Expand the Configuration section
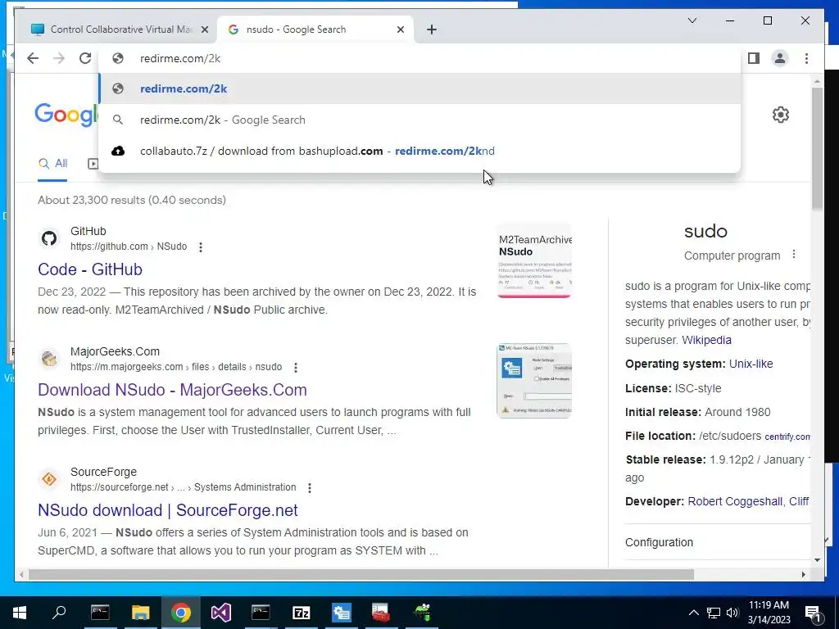Screen dimensions: 839x629 717,542
